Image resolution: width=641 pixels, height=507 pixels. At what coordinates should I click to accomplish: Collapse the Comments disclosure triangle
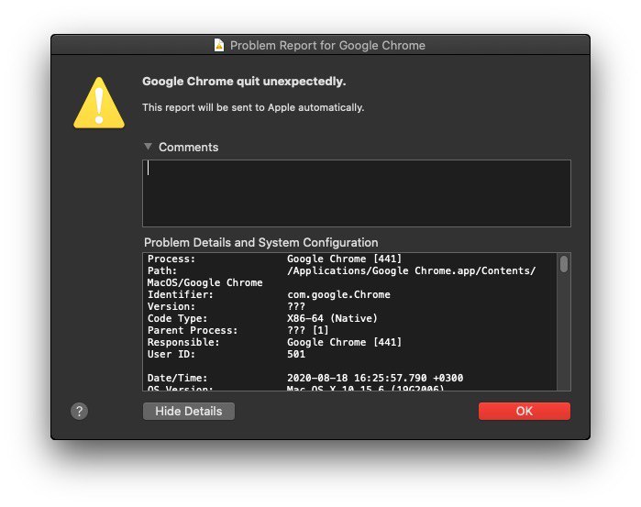coord(148,147)
